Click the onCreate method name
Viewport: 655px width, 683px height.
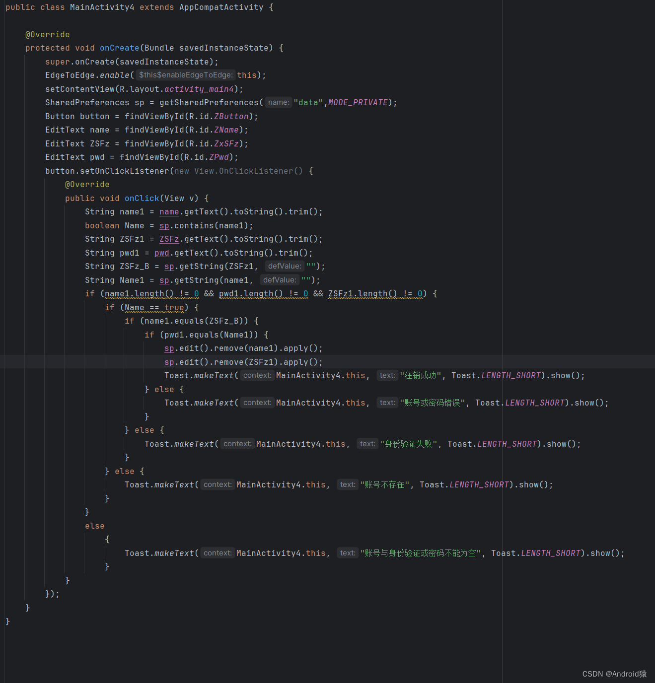pos(120,48)
